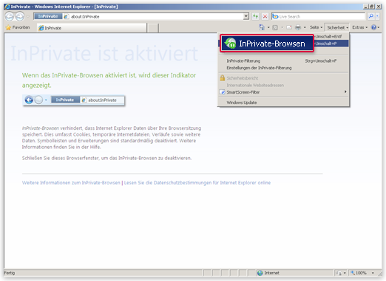Viewport: 386px width, 281px height.
Task: Click the Fertig status text
Action: pos(10,273)
